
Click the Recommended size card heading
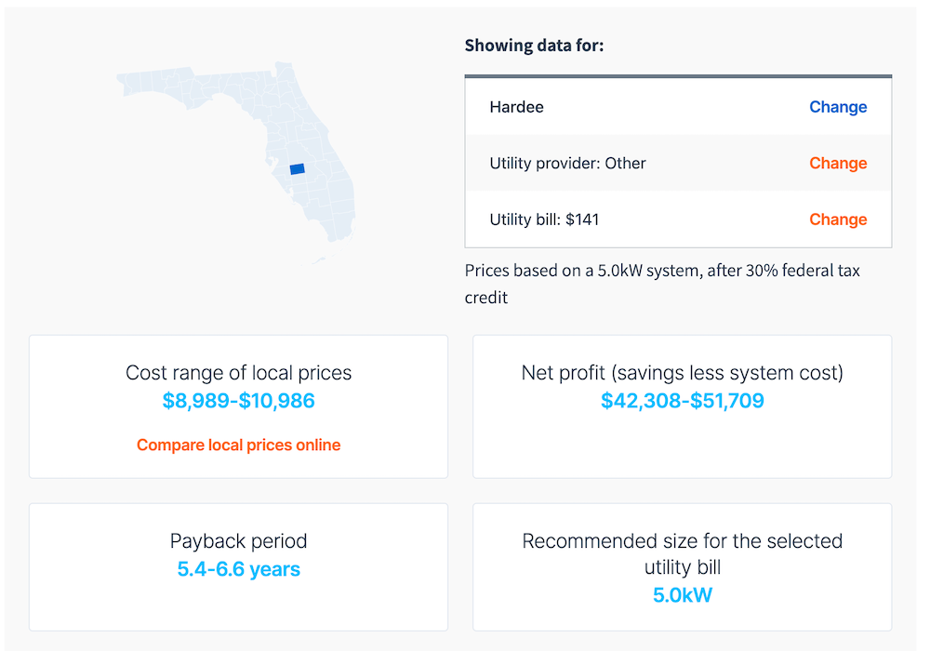coord(682,553)
